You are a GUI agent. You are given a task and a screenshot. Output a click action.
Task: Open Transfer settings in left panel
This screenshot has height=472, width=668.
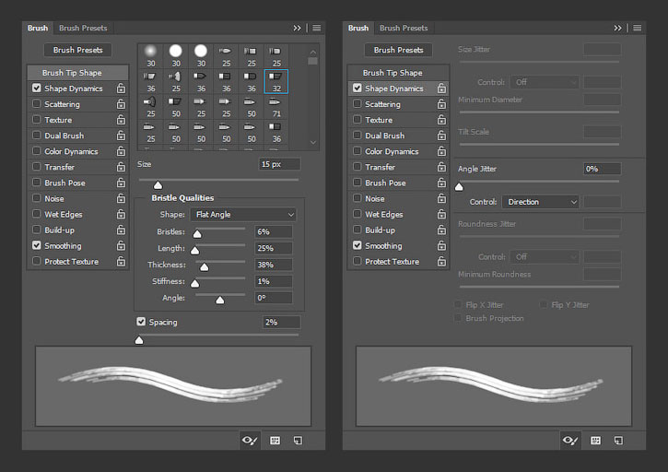point(60,167)
